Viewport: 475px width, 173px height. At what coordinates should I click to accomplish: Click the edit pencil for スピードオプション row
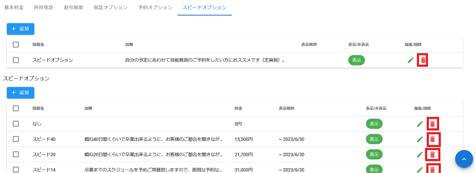coord(410,60)
